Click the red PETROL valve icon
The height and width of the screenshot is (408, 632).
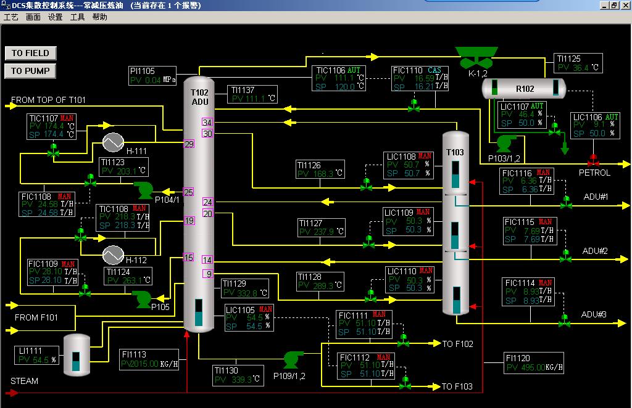point(593,160)
